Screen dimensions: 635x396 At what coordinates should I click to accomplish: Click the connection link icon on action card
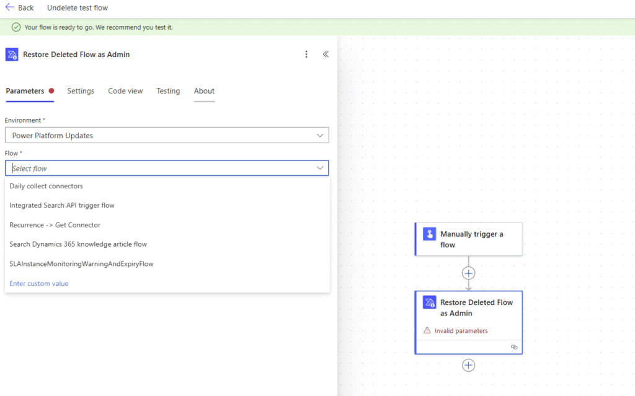514,347
